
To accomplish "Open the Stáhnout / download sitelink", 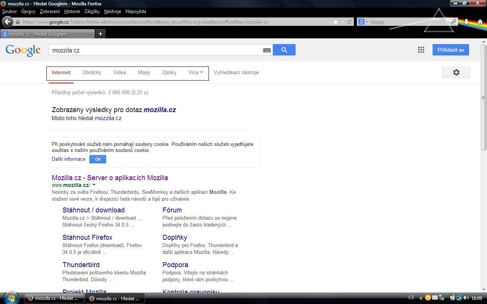I will (94, 210).
